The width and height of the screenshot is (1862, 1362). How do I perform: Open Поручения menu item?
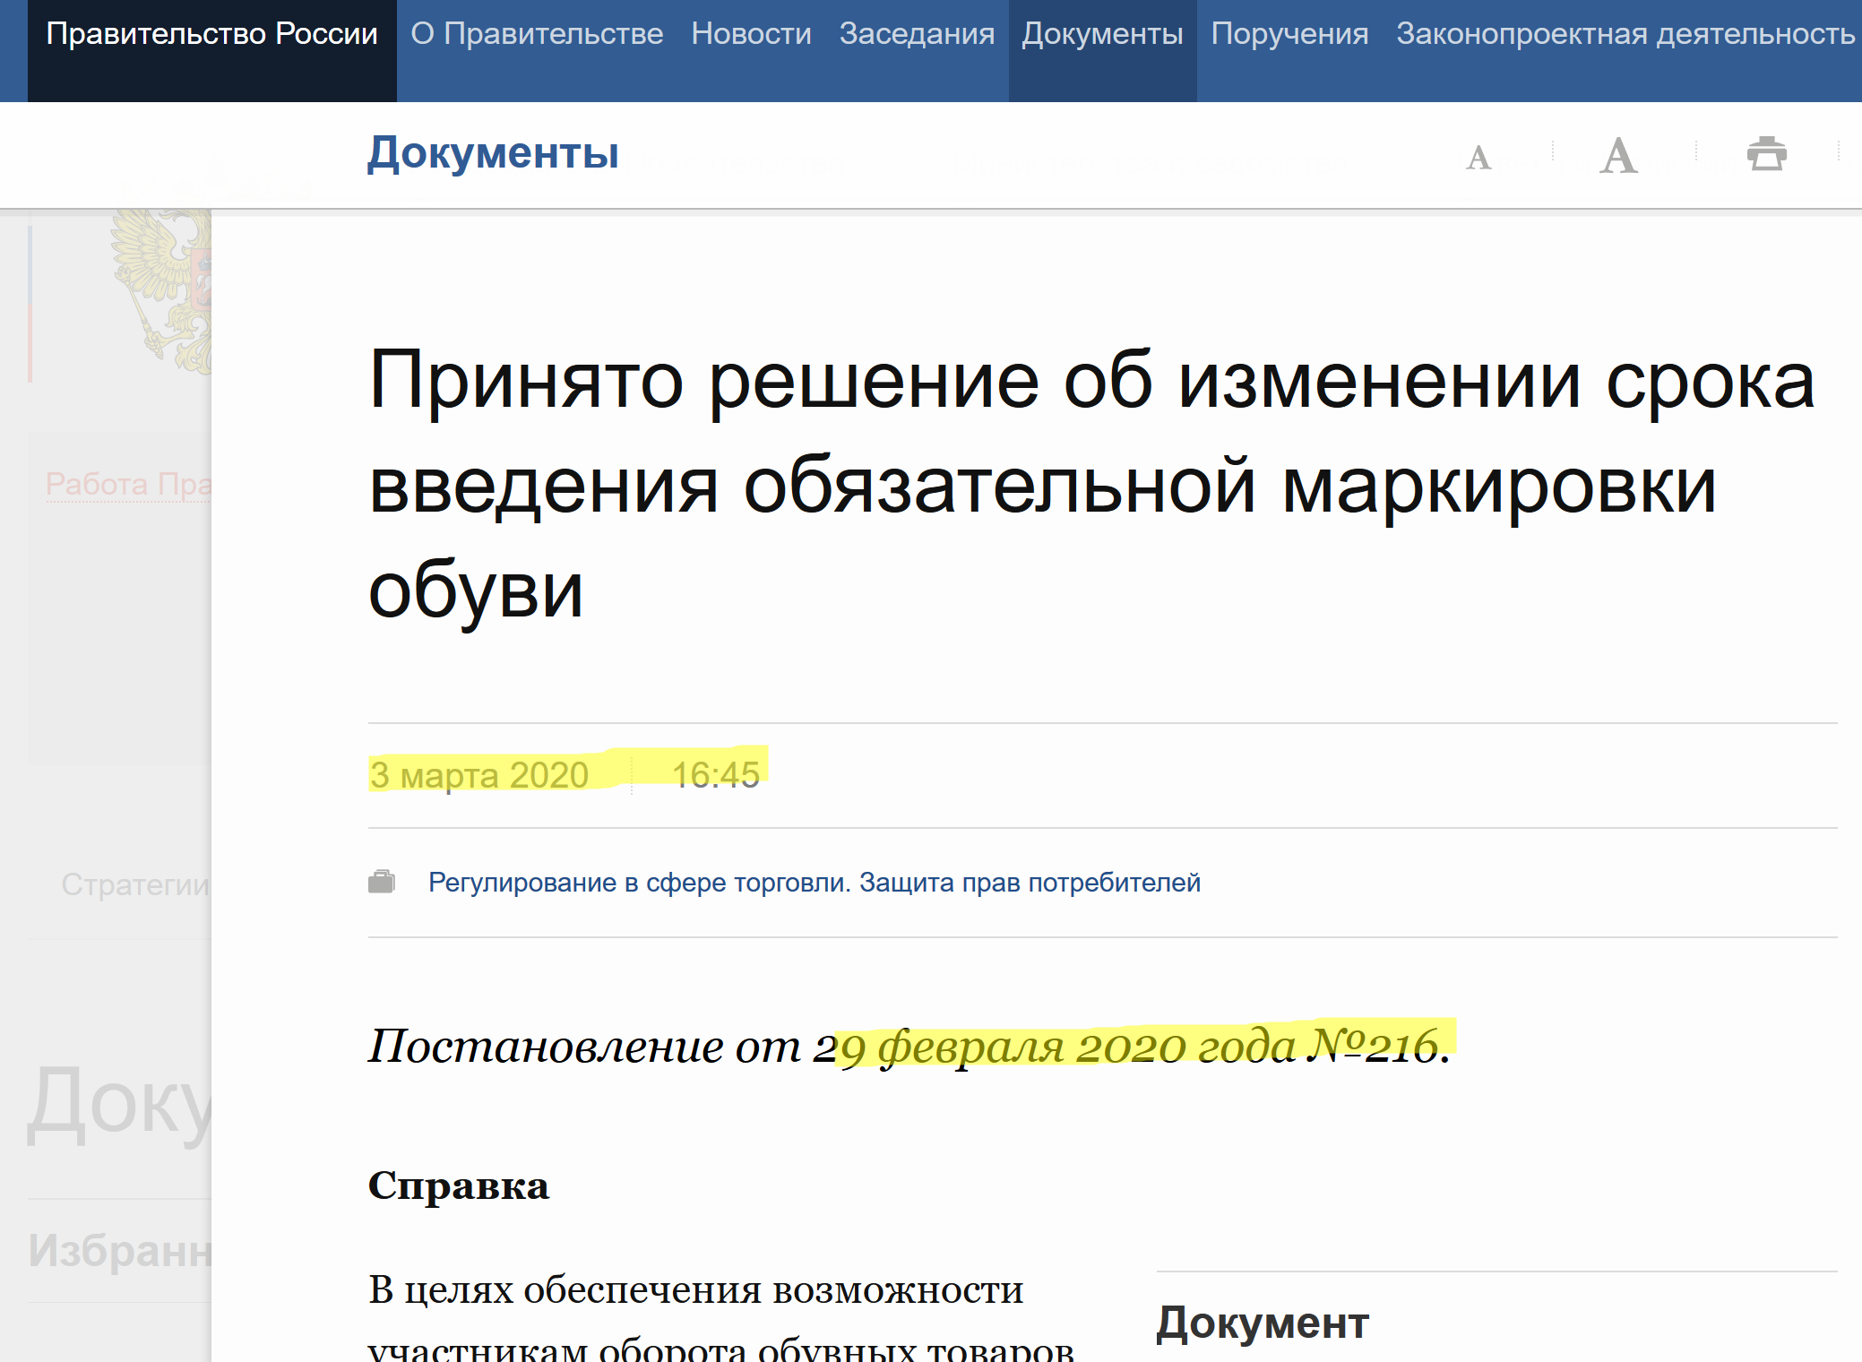coord(1289,34)
